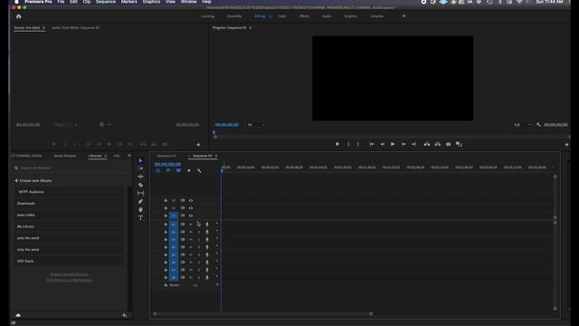Open Source monitor zoom dropdown
Screen dimensions: 579x326
point(65,125)
